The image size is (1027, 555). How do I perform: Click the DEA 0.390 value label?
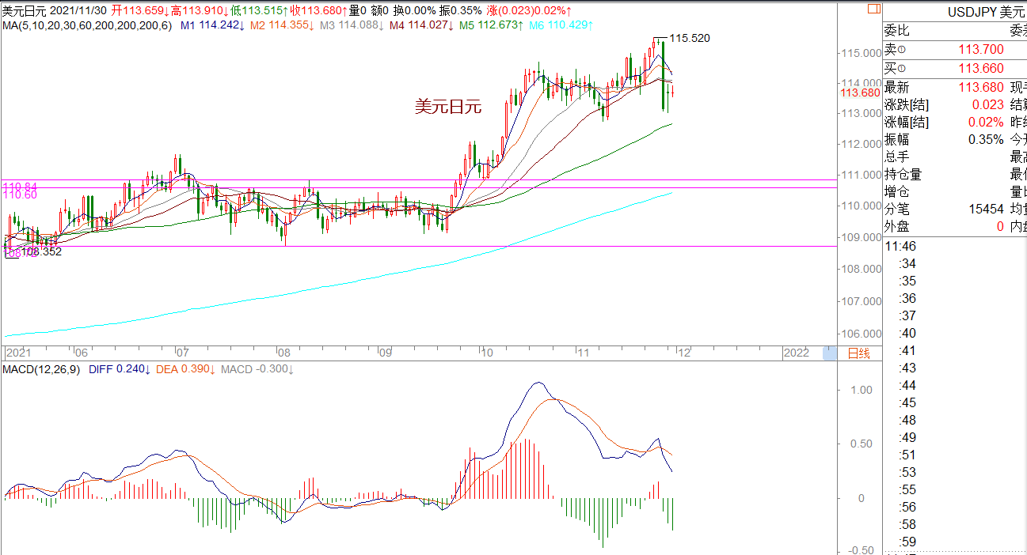point(185,369)
